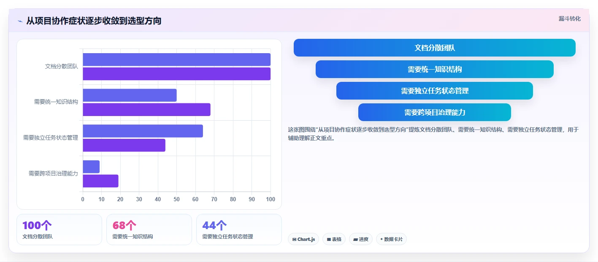Screen dimensions: 598x262
Task: Click the Chart.js tag chip
Action: (303, 239)
